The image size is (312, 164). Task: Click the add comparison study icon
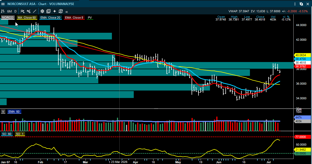(x=29, y=11)
